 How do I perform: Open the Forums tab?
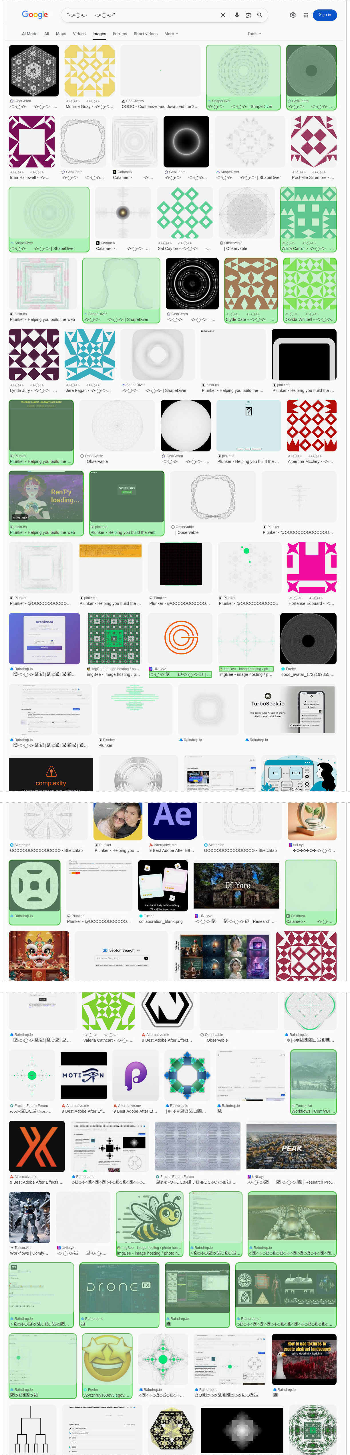(x=120, y=34)
